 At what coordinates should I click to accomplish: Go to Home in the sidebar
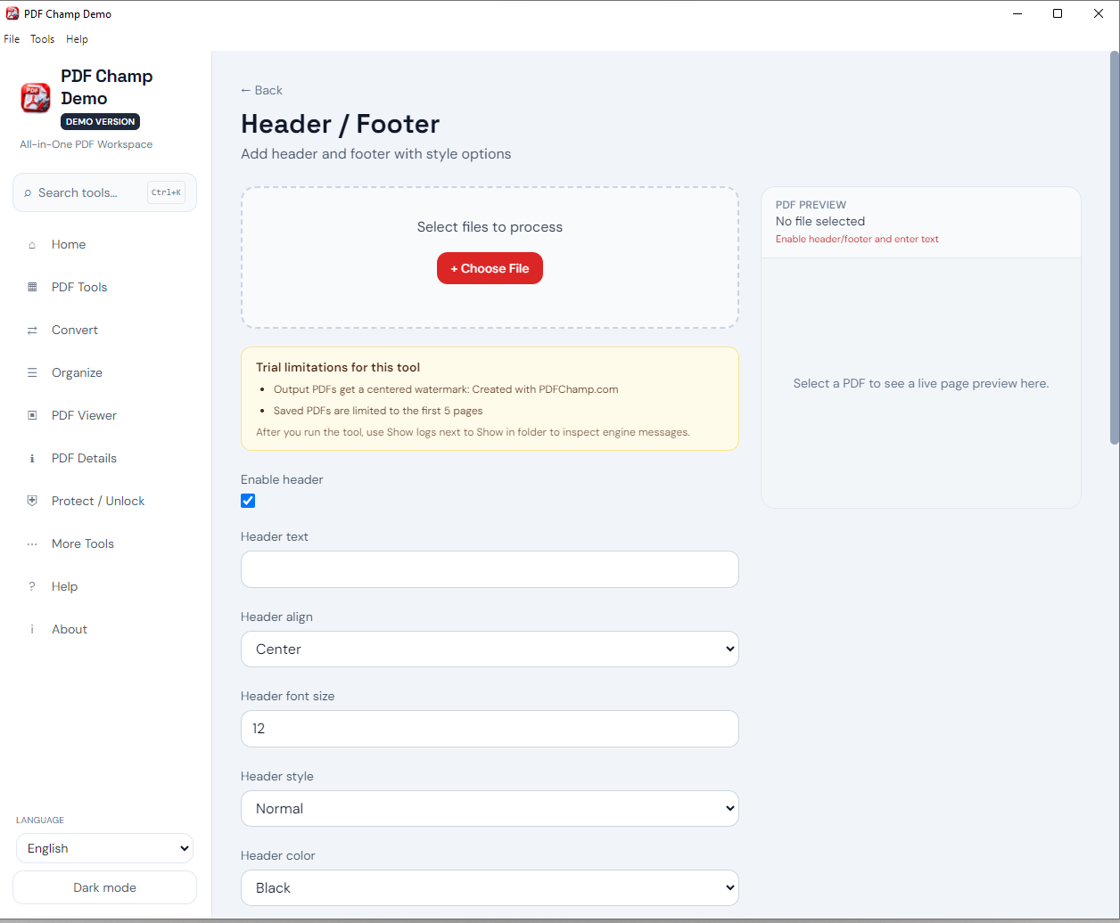(69, 245)
